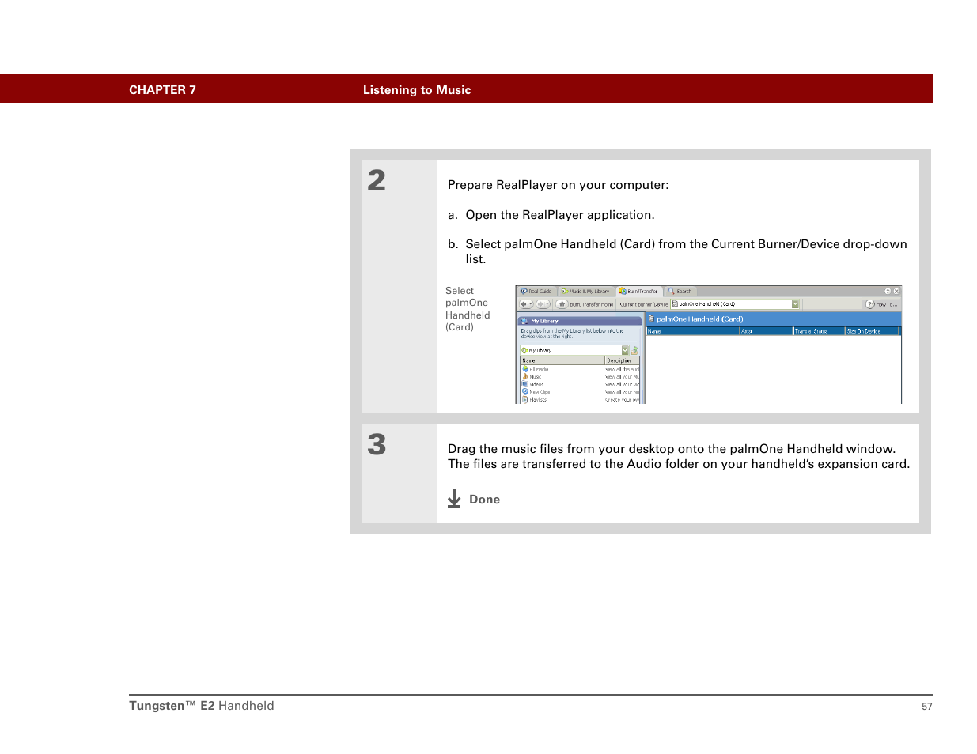Sort library list by Name column
Image resolution: width=977 pixels, height=754 pixels.
pos(562,360)
